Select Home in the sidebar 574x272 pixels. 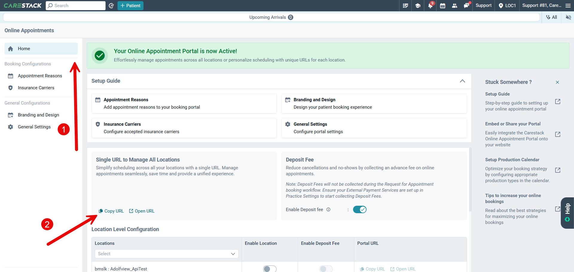(41, 49)
